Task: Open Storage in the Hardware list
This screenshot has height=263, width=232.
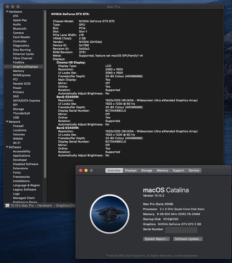Action: pyautogui.click(x=18, y=109)
